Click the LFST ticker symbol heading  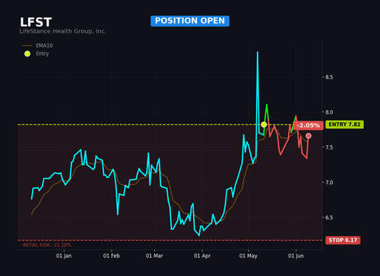pyautogui.click(x=36, y=22)
